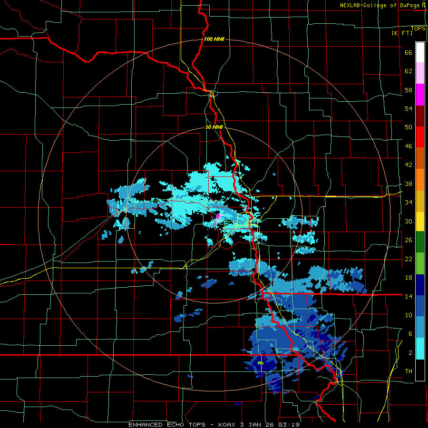Click the 10 legend value
Screen dimensions: 428x428
pyautogui.click(x=409, y=315)
